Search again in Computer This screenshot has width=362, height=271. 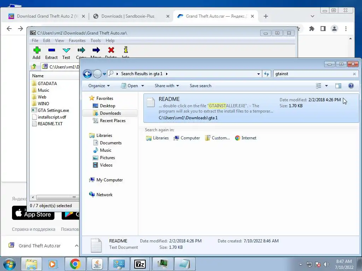point(187,138)
